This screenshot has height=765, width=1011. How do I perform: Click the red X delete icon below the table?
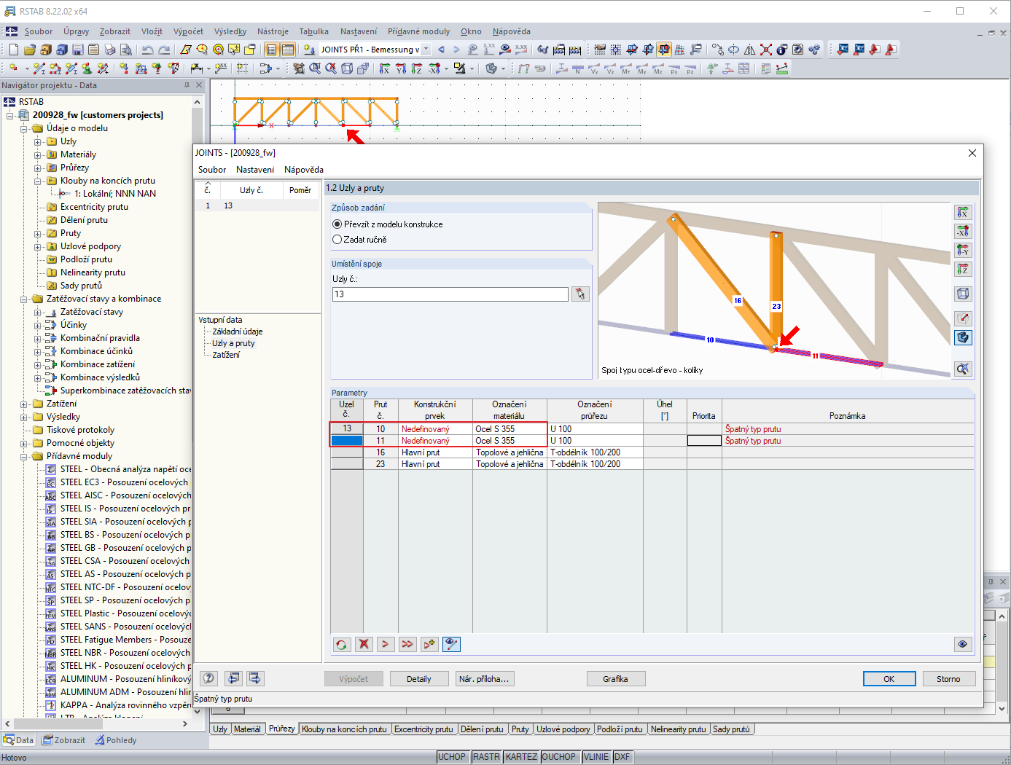(364, 644)
